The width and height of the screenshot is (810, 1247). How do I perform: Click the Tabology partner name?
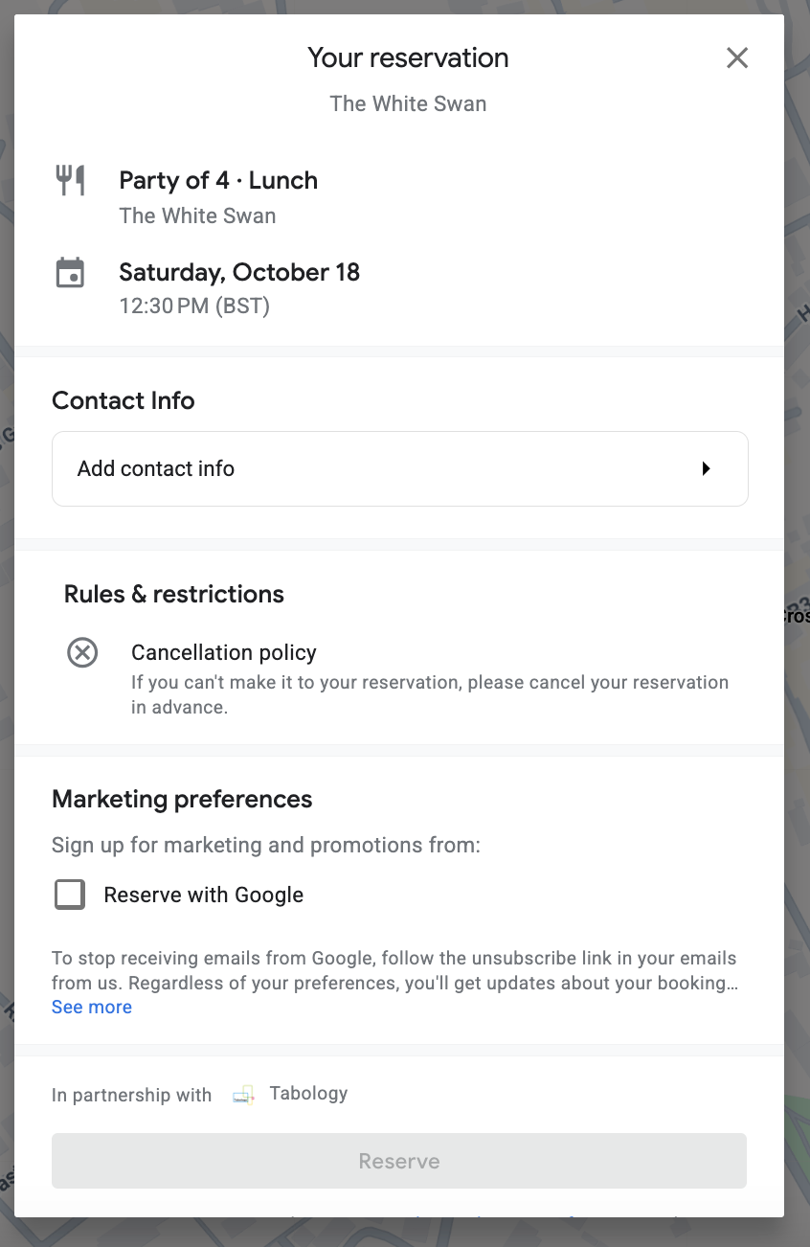308,1094
